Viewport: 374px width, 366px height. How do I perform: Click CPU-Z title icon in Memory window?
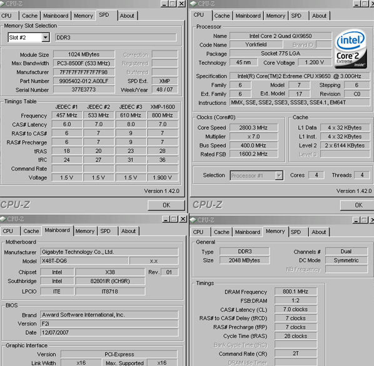[193, 220]
